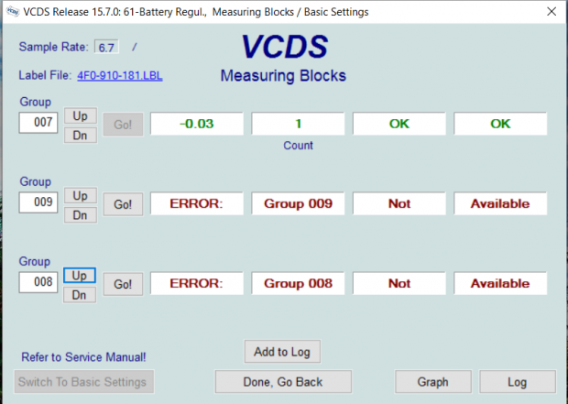This screenshot has height=404, width=568.
Task: Click the 'Refer to Service Manual!' text
Action: [x=83, y=357]
